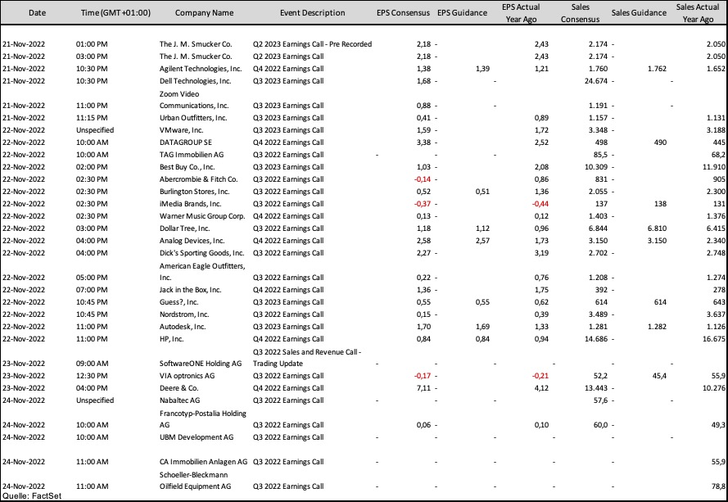This screenshot has width=728, height=502.
Task: Click the Dollar Tree, Inc. cell
Action: click(185, 228)
